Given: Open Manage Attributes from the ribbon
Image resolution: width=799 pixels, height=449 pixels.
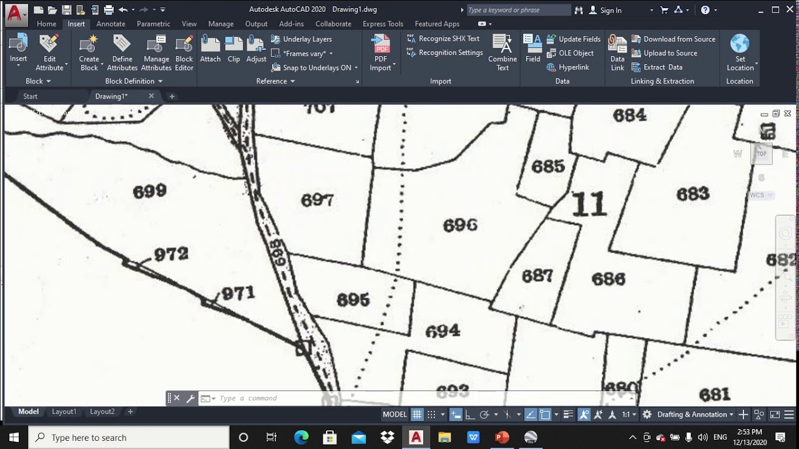Looking at the screenshot, I should (156, 52).
